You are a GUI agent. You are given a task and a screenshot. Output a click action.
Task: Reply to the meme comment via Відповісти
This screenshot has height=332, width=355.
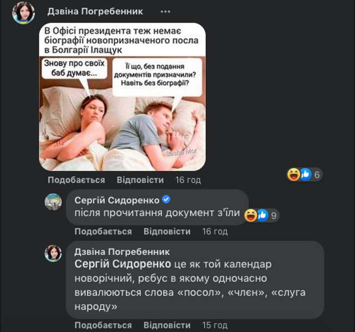coord(140,180)
